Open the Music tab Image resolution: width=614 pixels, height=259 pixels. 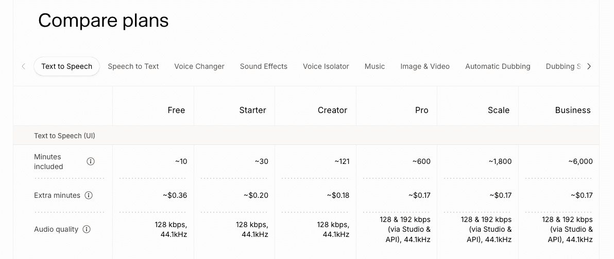point(375,66)
